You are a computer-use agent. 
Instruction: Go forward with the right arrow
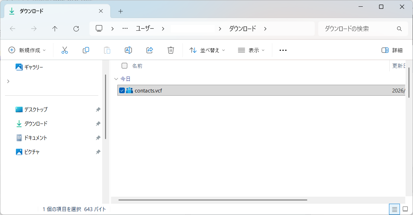coord(34,29)
